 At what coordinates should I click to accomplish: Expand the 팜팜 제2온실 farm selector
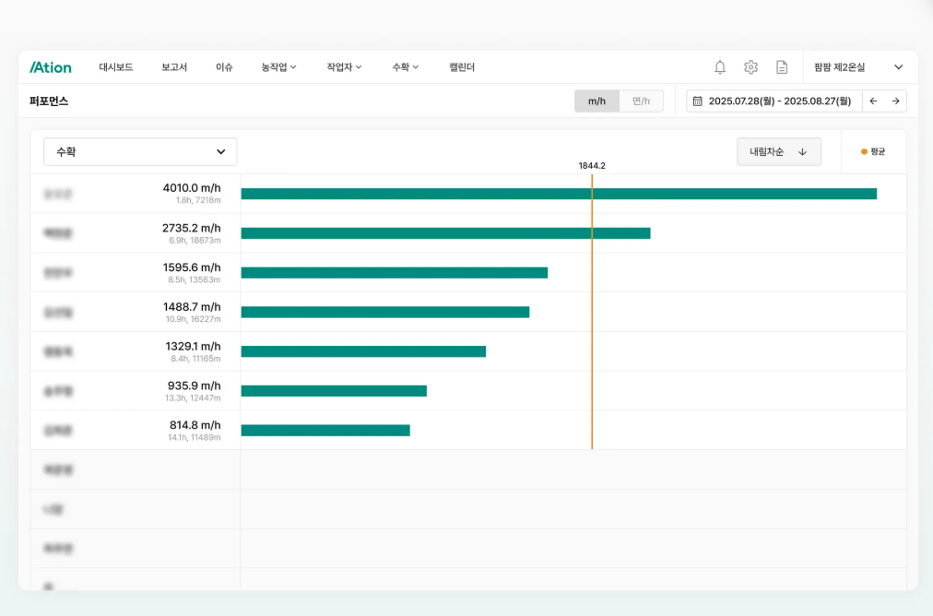coord(859,67)
